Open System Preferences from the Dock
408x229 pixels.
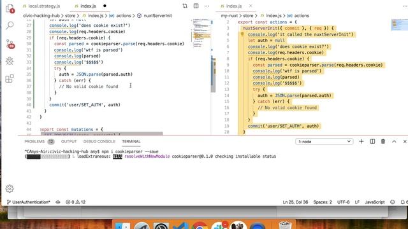pos(161,226)
